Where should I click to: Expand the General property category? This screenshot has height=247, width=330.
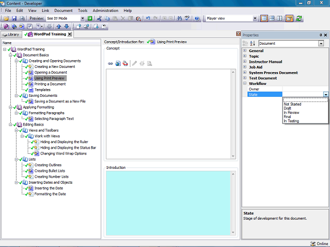[245, 50]
